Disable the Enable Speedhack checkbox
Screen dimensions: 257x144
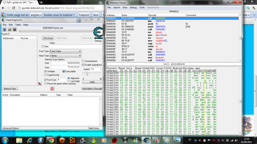point(83,65)
